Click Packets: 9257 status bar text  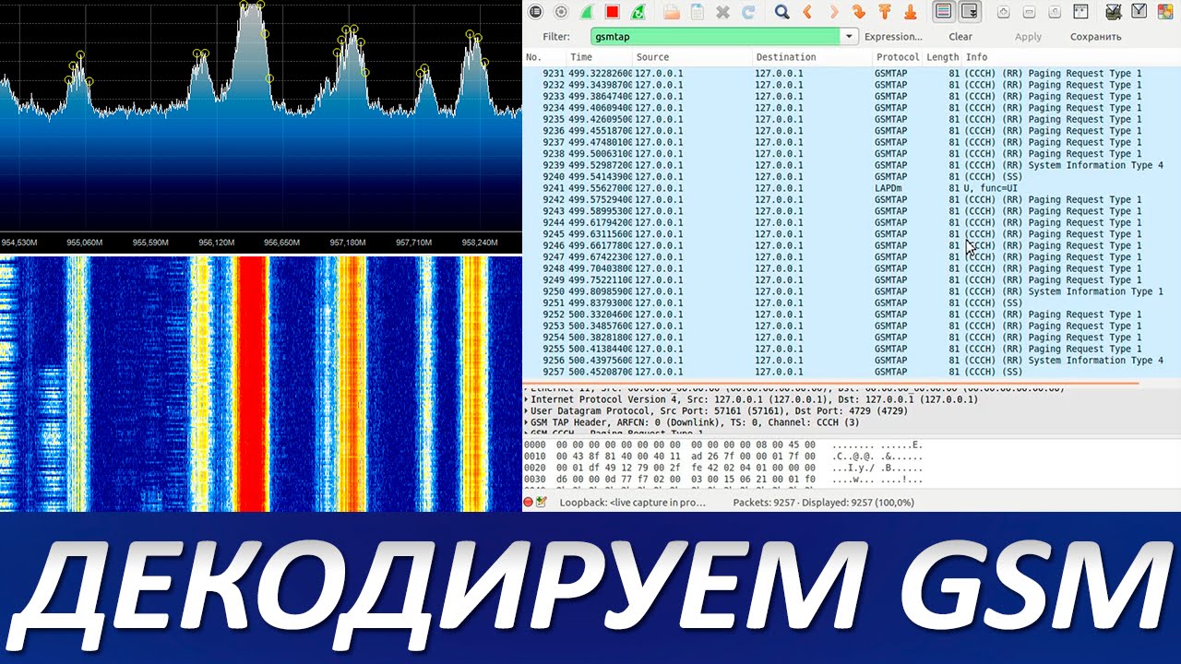(764, 503)
